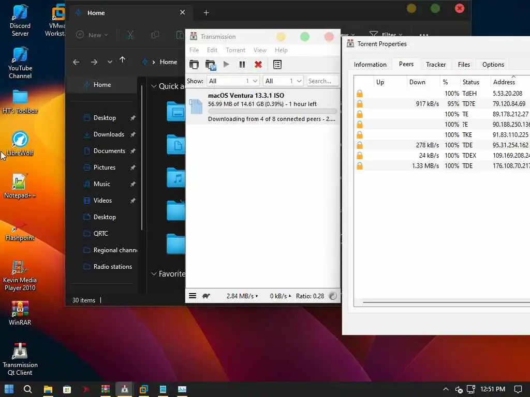This screenshot has width=530, height=397.
Task: Open Music in Explorer sidebar
Action: 102,184
